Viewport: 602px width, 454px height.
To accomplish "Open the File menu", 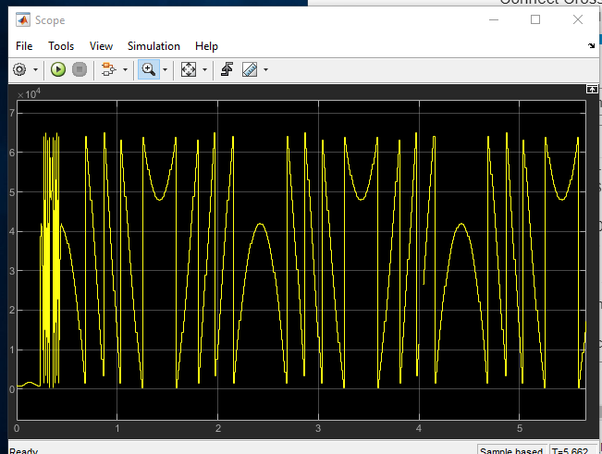I will click(x=24, y=46).
